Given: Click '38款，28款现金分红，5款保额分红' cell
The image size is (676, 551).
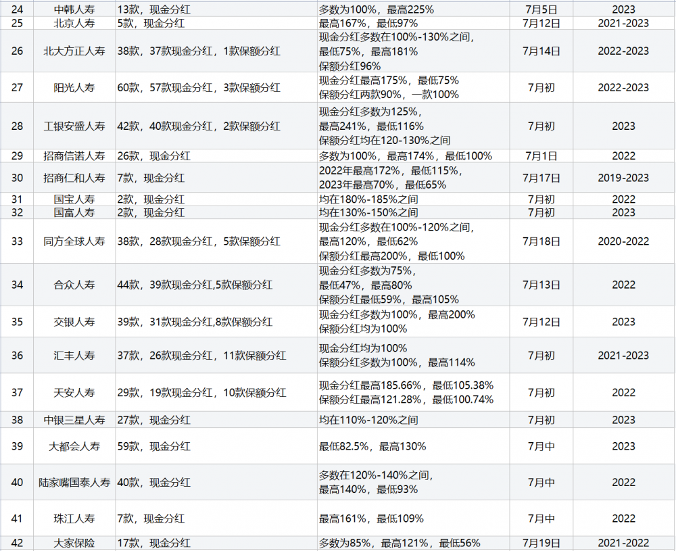Looking at the screenshot, I should [x=216, y=241].
